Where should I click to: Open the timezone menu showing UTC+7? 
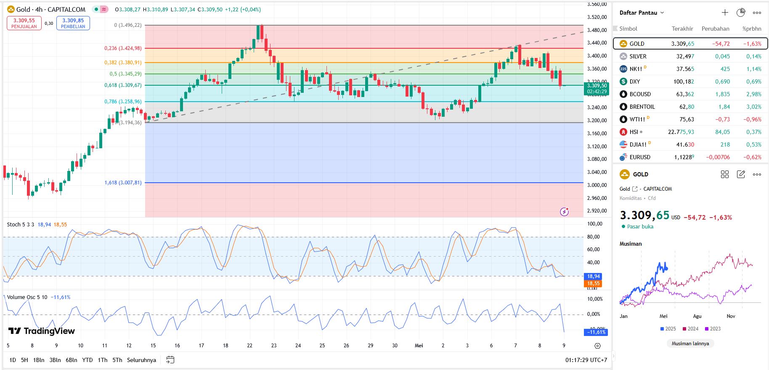click(586, 360)
